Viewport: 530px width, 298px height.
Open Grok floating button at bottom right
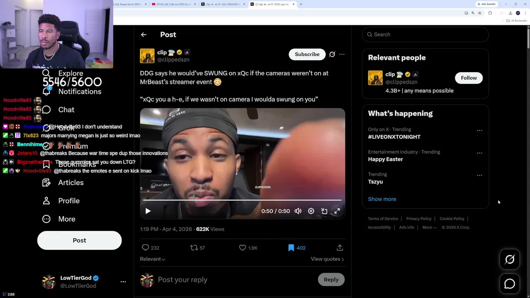pyautogui.click(x=510, y=260)
